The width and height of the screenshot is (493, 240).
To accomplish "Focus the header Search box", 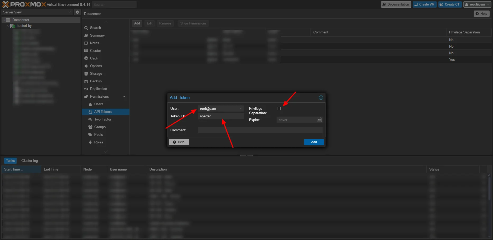I will click(114, 4).
